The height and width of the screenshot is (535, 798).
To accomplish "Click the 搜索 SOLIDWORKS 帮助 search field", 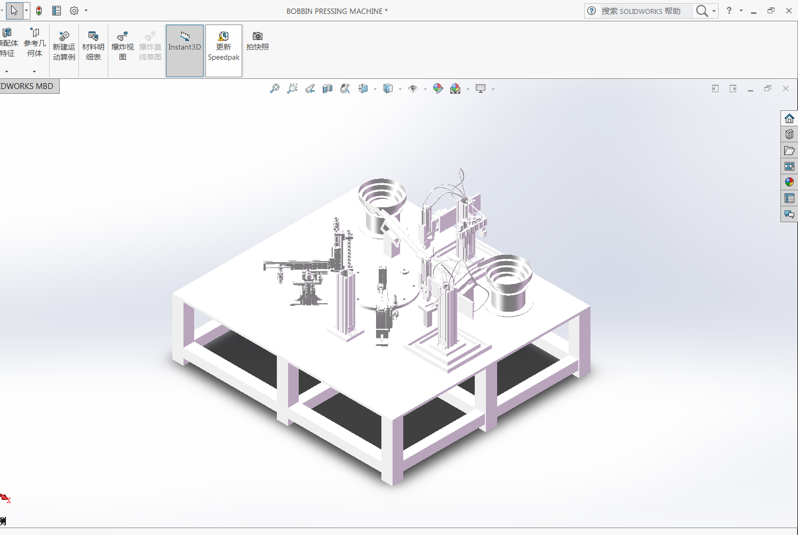I will [645, 11].
